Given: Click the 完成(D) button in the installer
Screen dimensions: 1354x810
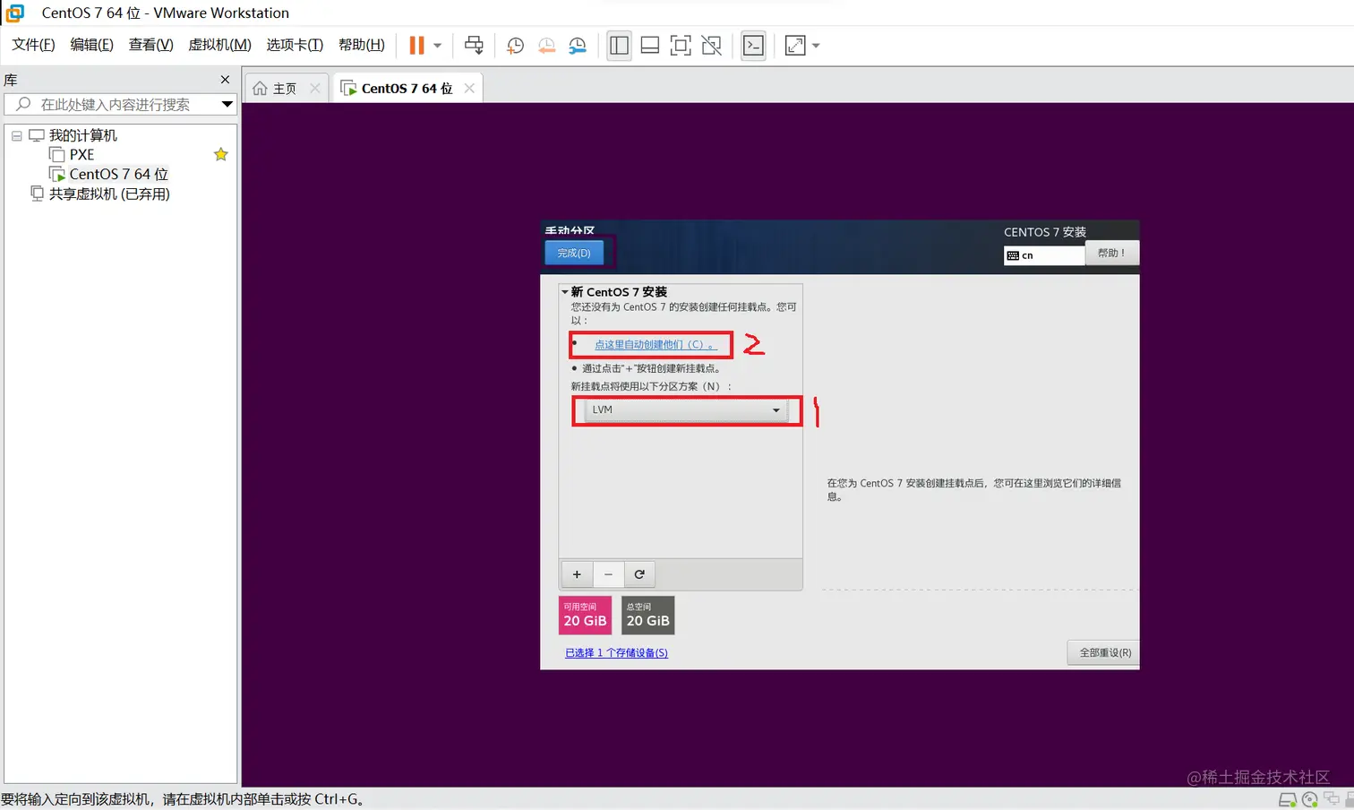Looking at the screenshot, I should pyautogui.click(x=574, y=253).
